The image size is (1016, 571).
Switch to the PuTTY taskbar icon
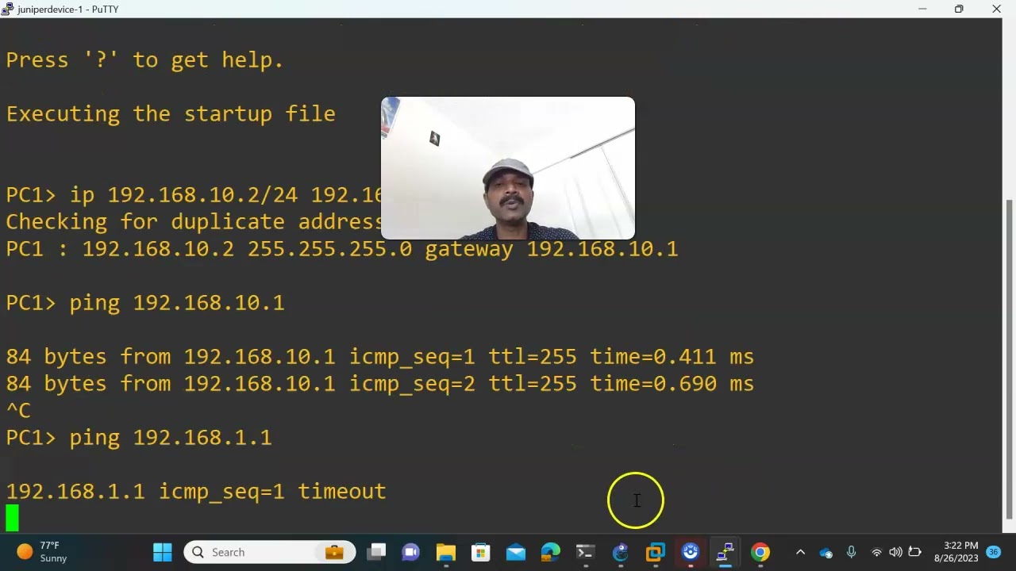click(725, 552)
